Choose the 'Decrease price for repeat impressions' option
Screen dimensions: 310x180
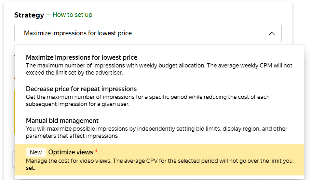click(x=81, y=89)
